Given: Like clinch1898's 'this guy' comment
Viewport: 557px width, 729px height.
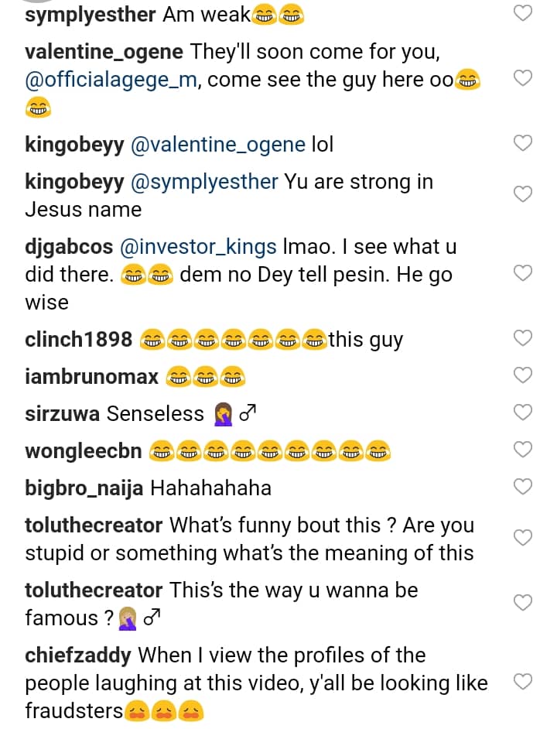Looking at the screenshot, I should pos(524,338).
